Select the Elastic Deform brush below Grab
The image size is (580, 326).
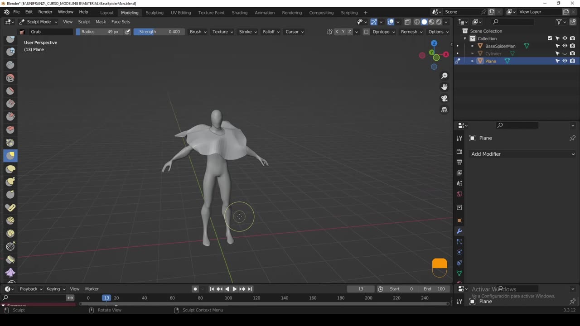pyautogui.click(x=10, y=169)
